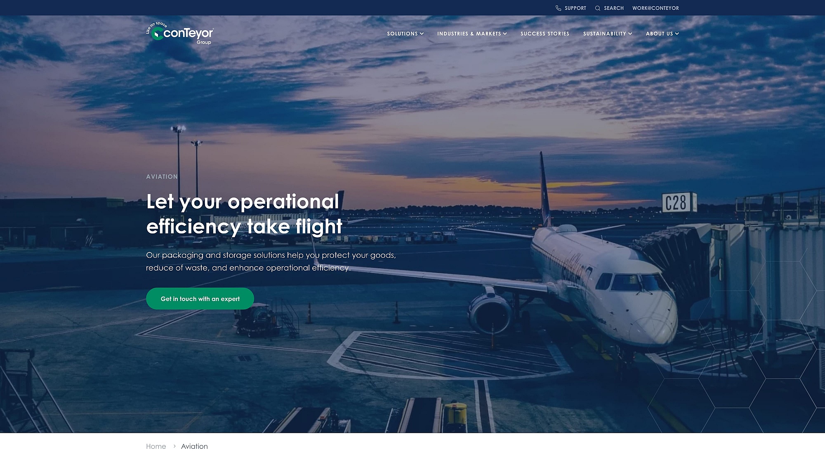
Task: Click the breadcrumb arrow separator icon
Action: tap(174, 446)
